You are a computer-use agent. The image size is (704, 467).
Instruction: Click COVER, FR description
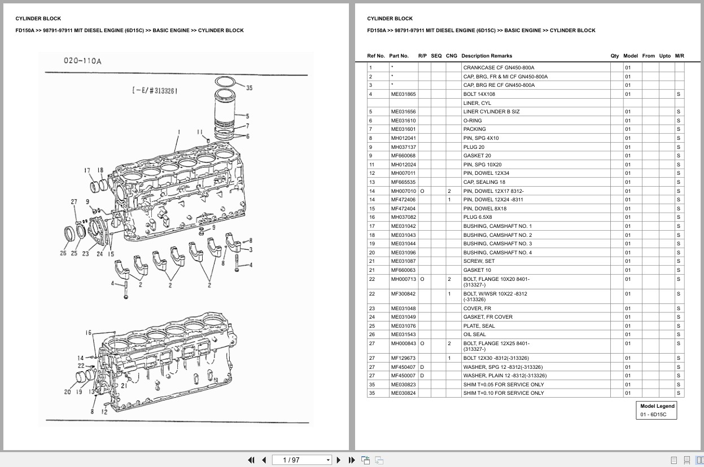(x=478, y=309)
